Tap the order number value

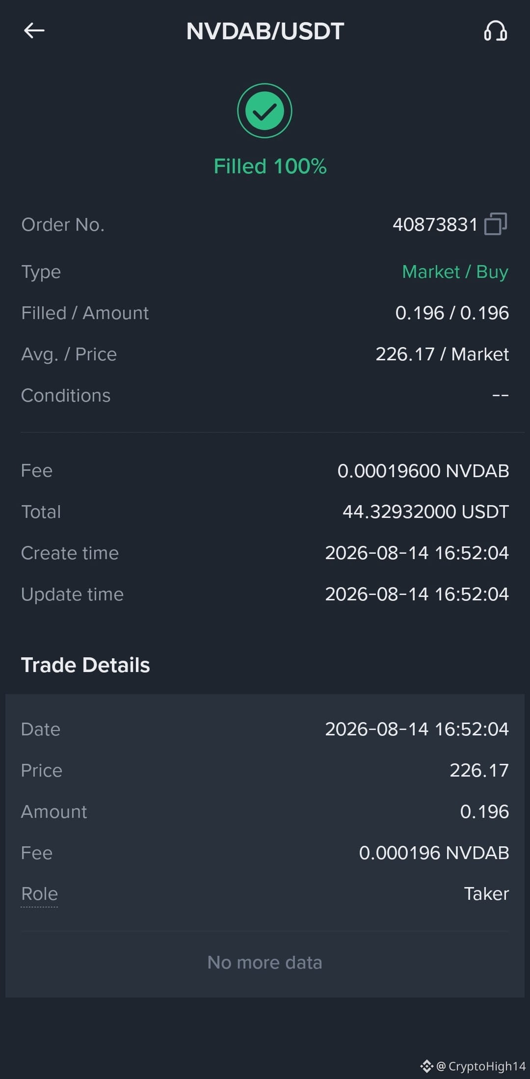tap(435, 225)
